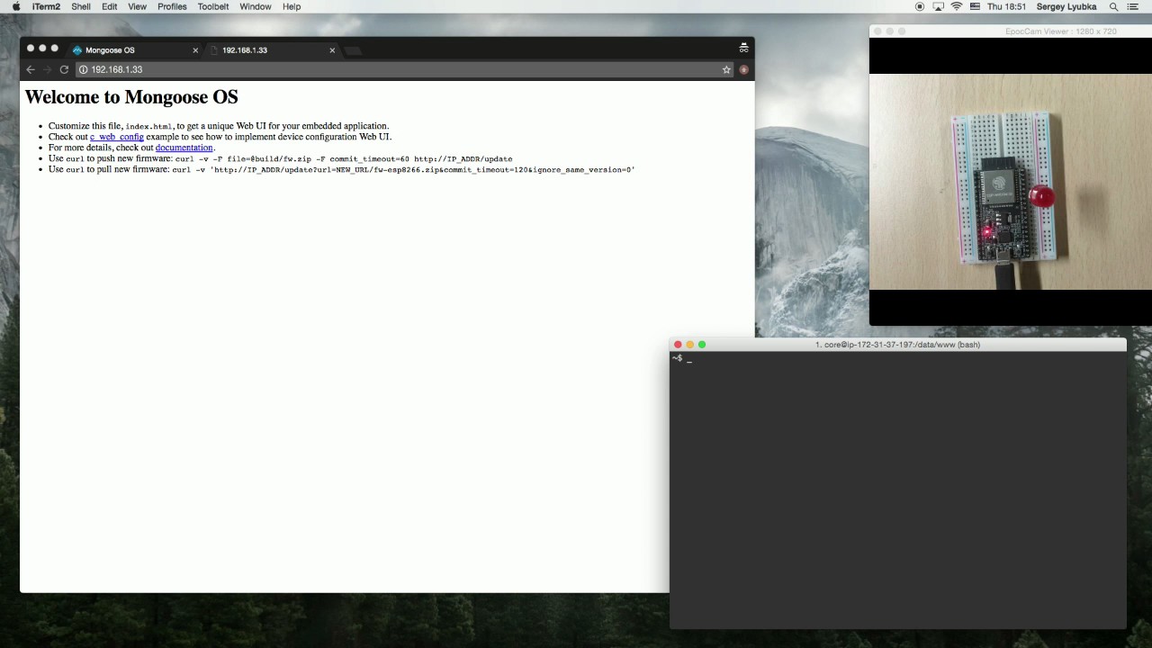Open the Wi-Fi status menu
Viewport: 1152px width, 648px height.
(957, 6)
